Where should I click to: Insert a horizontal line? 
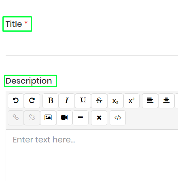pos(81,118)
